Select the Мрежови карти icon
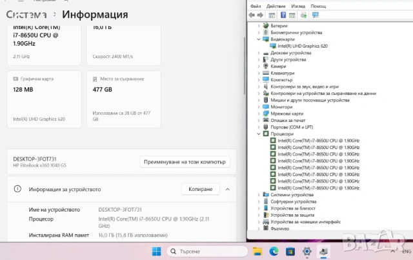Image resolution: width=413 pixels, height=260 pixels. coord(266,114)
